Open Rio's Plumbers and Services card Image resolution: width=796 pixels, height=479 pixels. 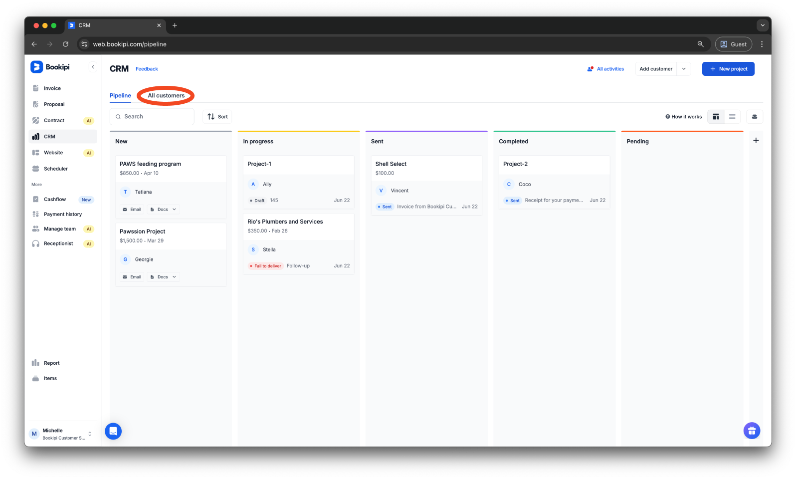[x=298, y=244]
